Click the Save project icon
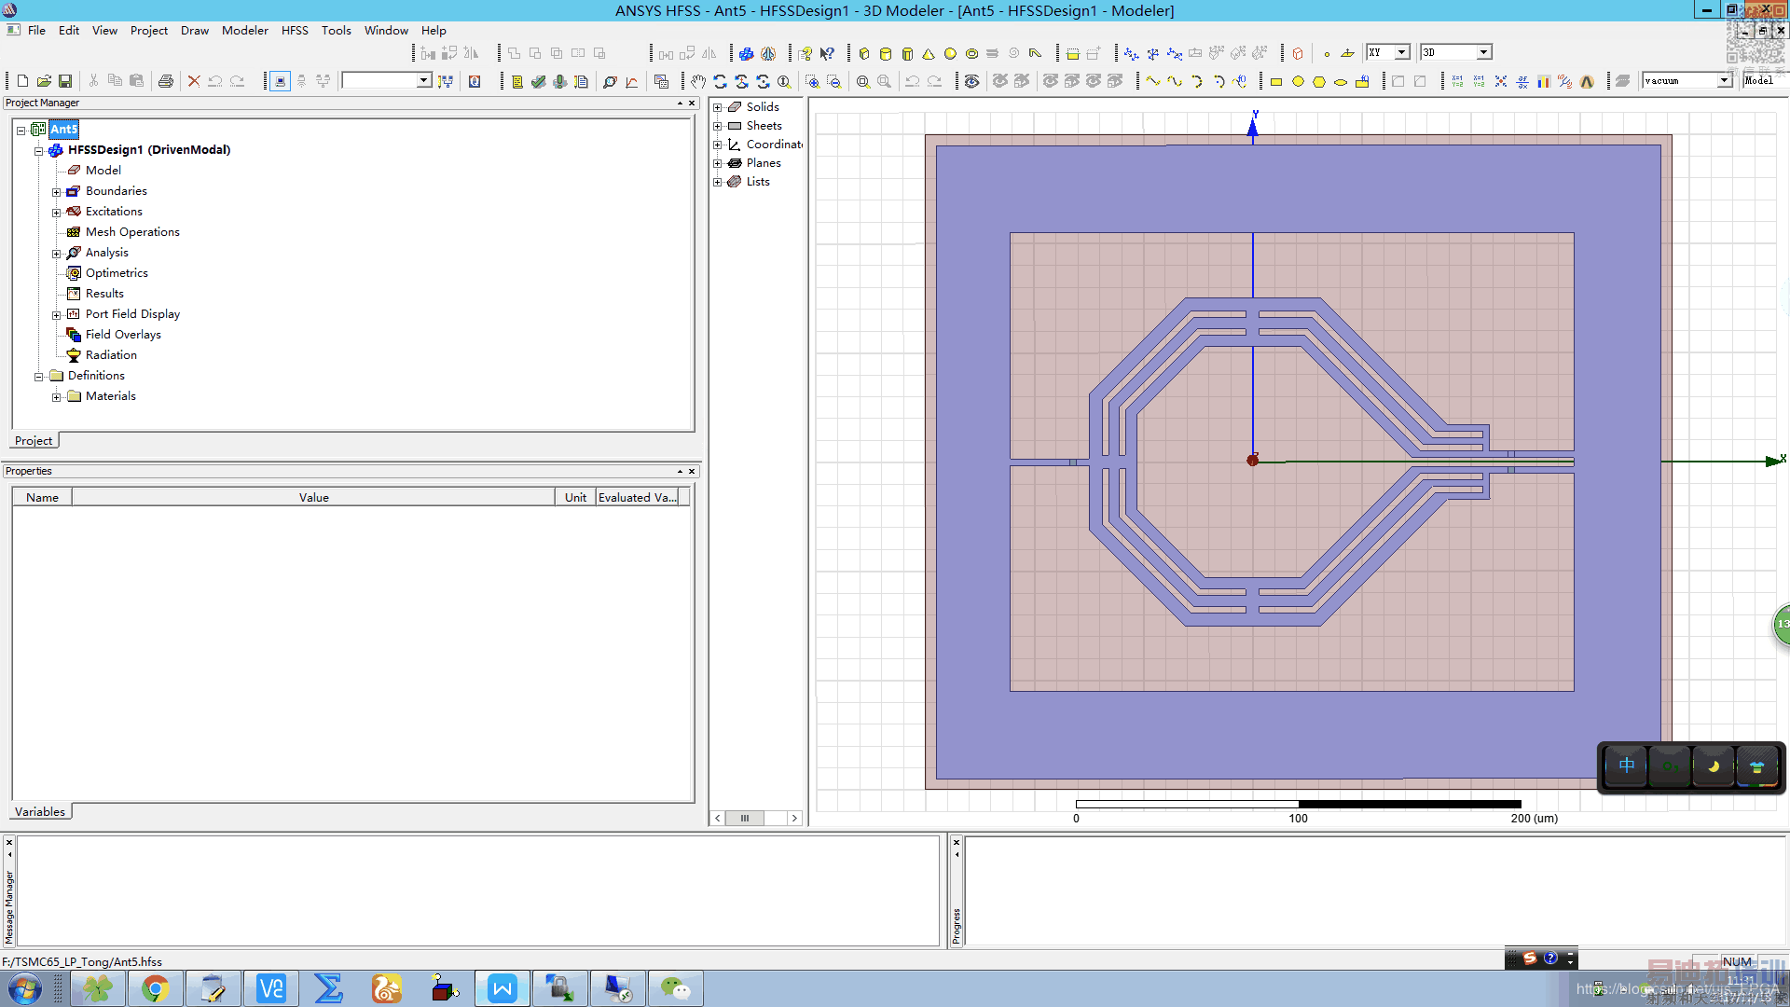 coord(65,81)
